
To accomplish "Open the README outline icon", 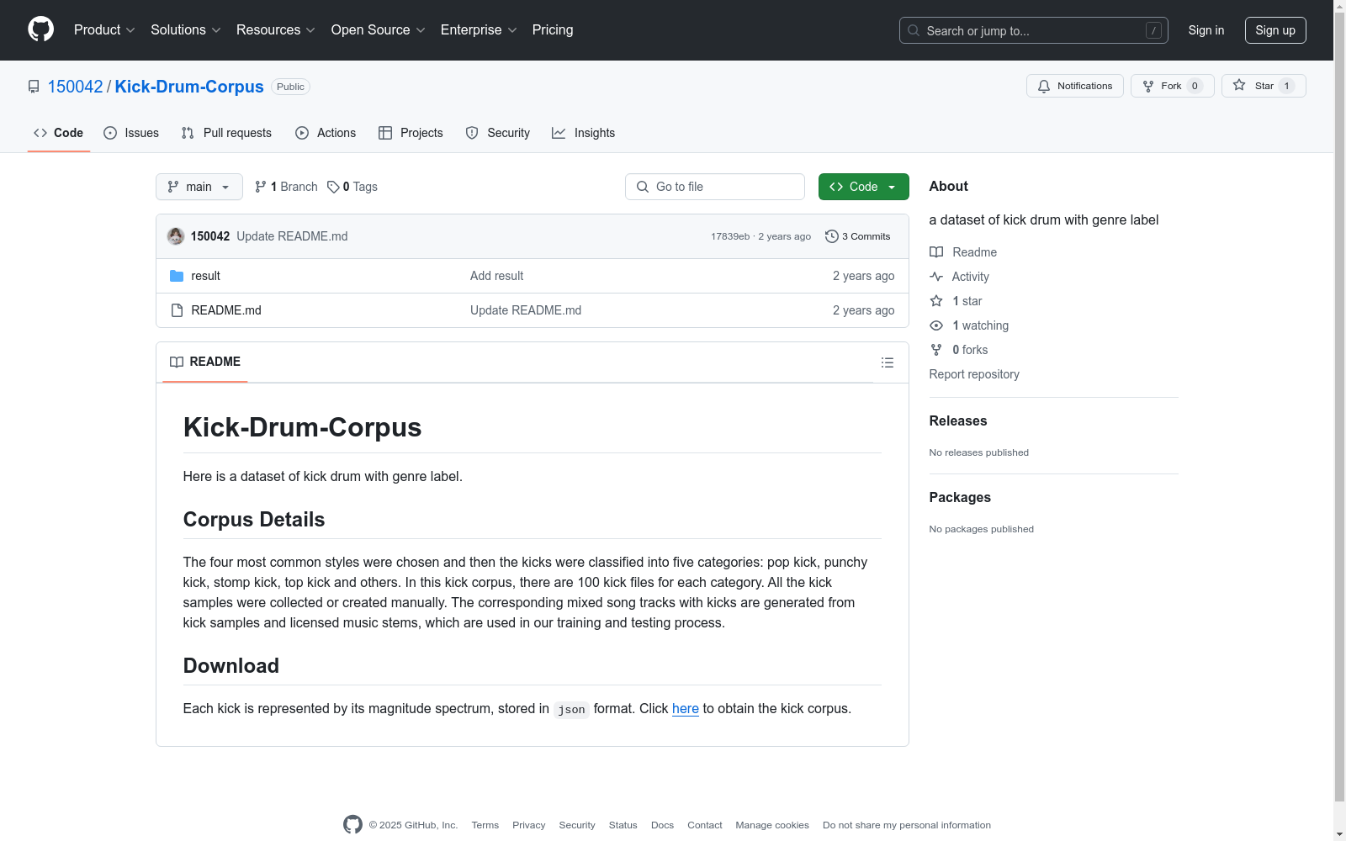I will click(x=887, y=362).
